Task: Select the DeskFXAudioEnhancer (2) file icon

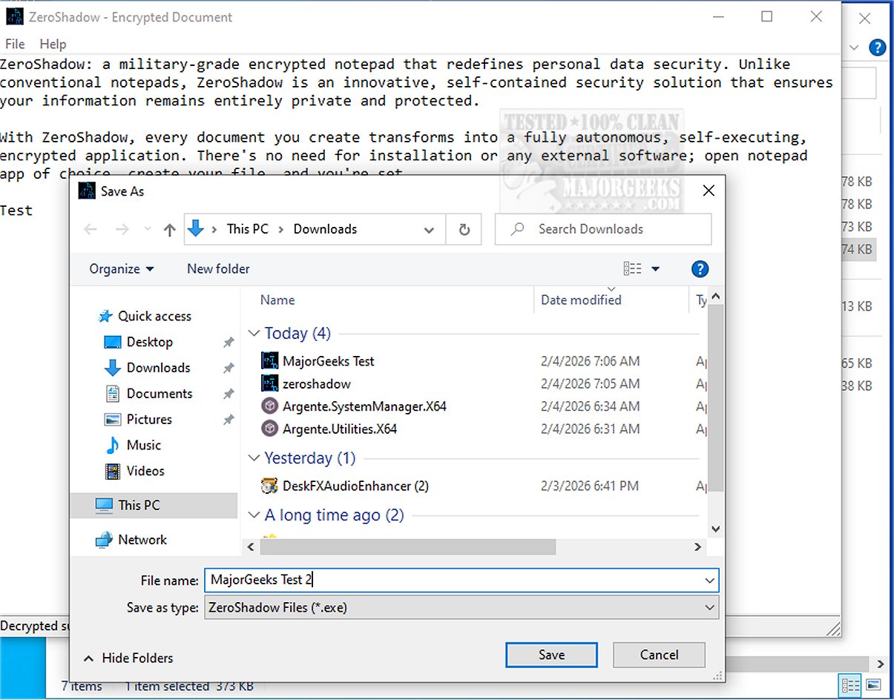Action: coord(270,486)
